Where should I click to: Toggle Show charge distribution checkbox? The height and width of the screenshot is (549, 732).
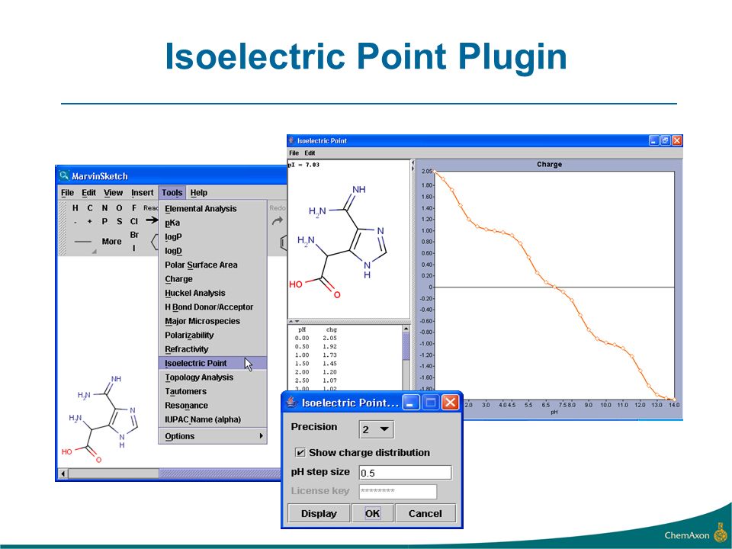300,452
